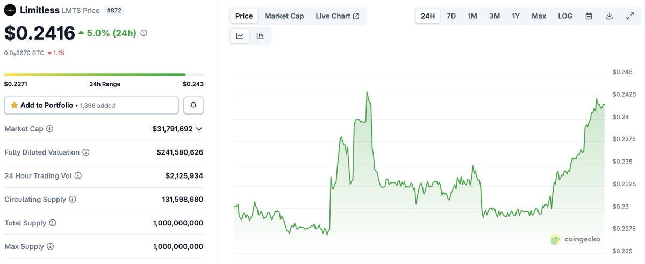The width and height of the screenshot is (645, 264).
Task: Select the candlestick chart view icon
Action: click(261, 36)
